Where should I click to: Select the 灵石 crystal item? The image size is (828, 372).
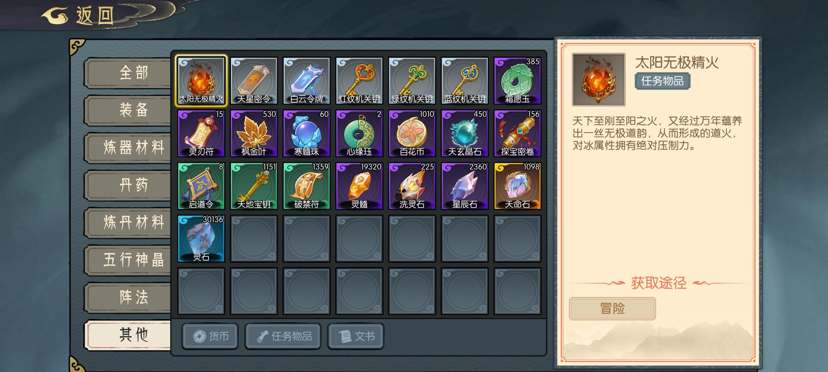pyautogui.click(x=201, y=238)
